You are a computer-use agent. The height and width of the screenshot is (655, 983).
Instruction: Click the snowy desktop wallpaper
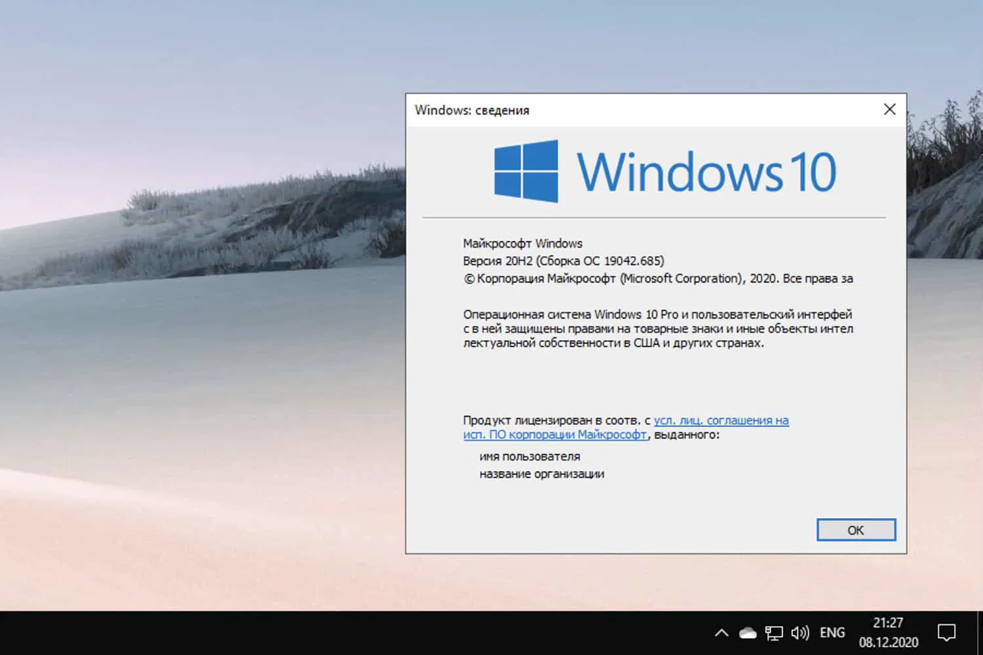coord(197,327)
